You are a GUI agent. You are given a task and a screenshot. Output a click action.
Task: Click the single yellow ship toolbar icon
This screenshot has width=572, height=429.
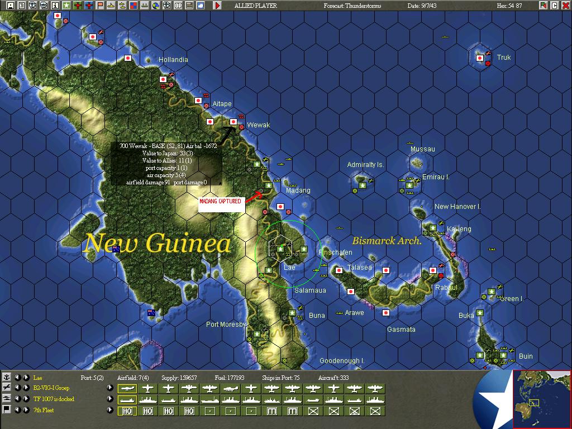pos(111,6)
